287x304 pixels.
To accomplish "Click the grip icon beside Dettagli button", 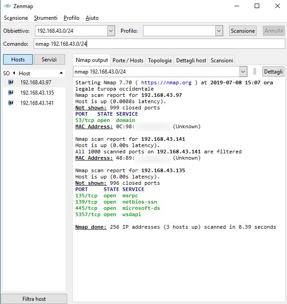I will tap(255, 72).
